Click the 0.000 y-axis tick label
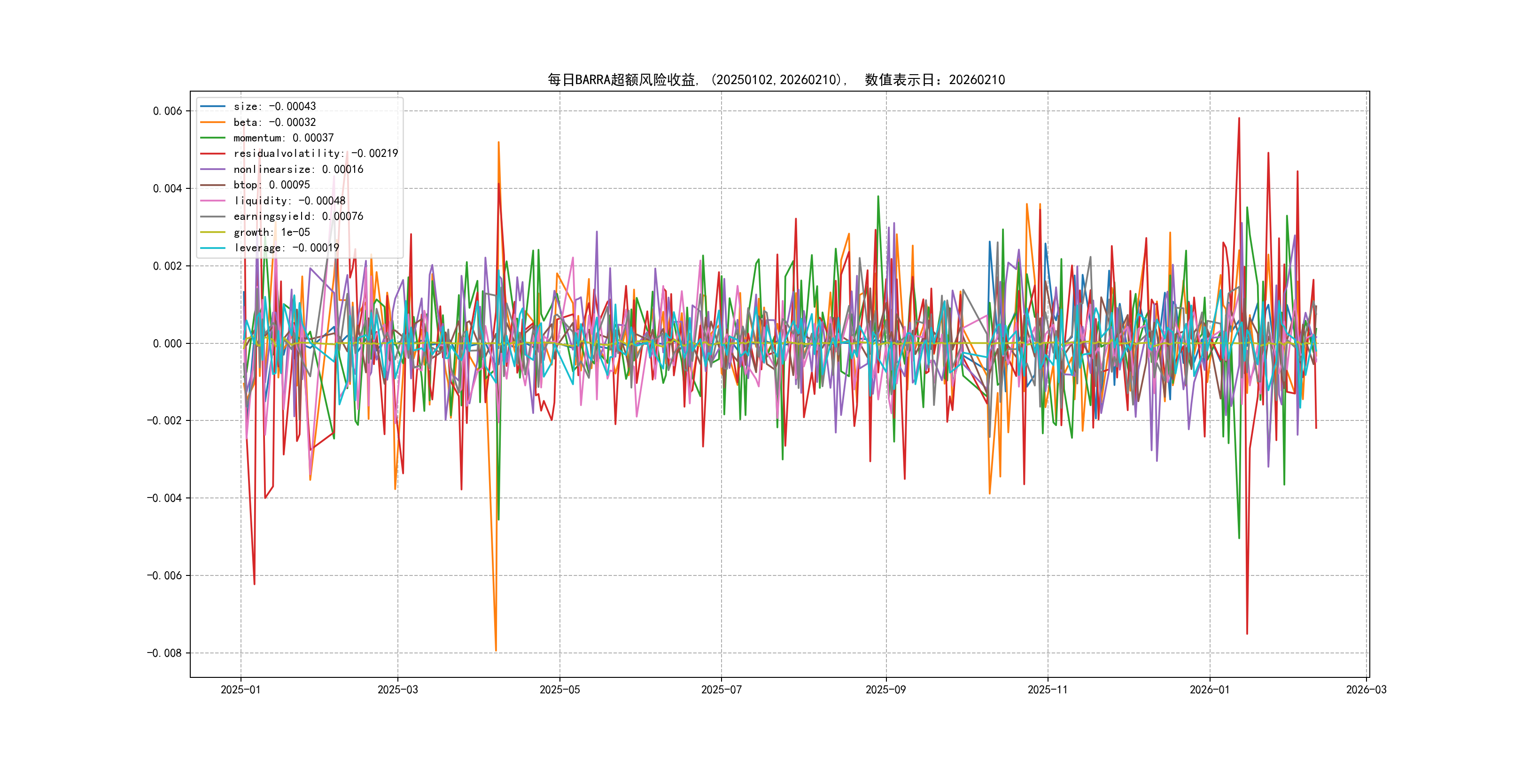 pyautogui.click(x=167, y=343)
